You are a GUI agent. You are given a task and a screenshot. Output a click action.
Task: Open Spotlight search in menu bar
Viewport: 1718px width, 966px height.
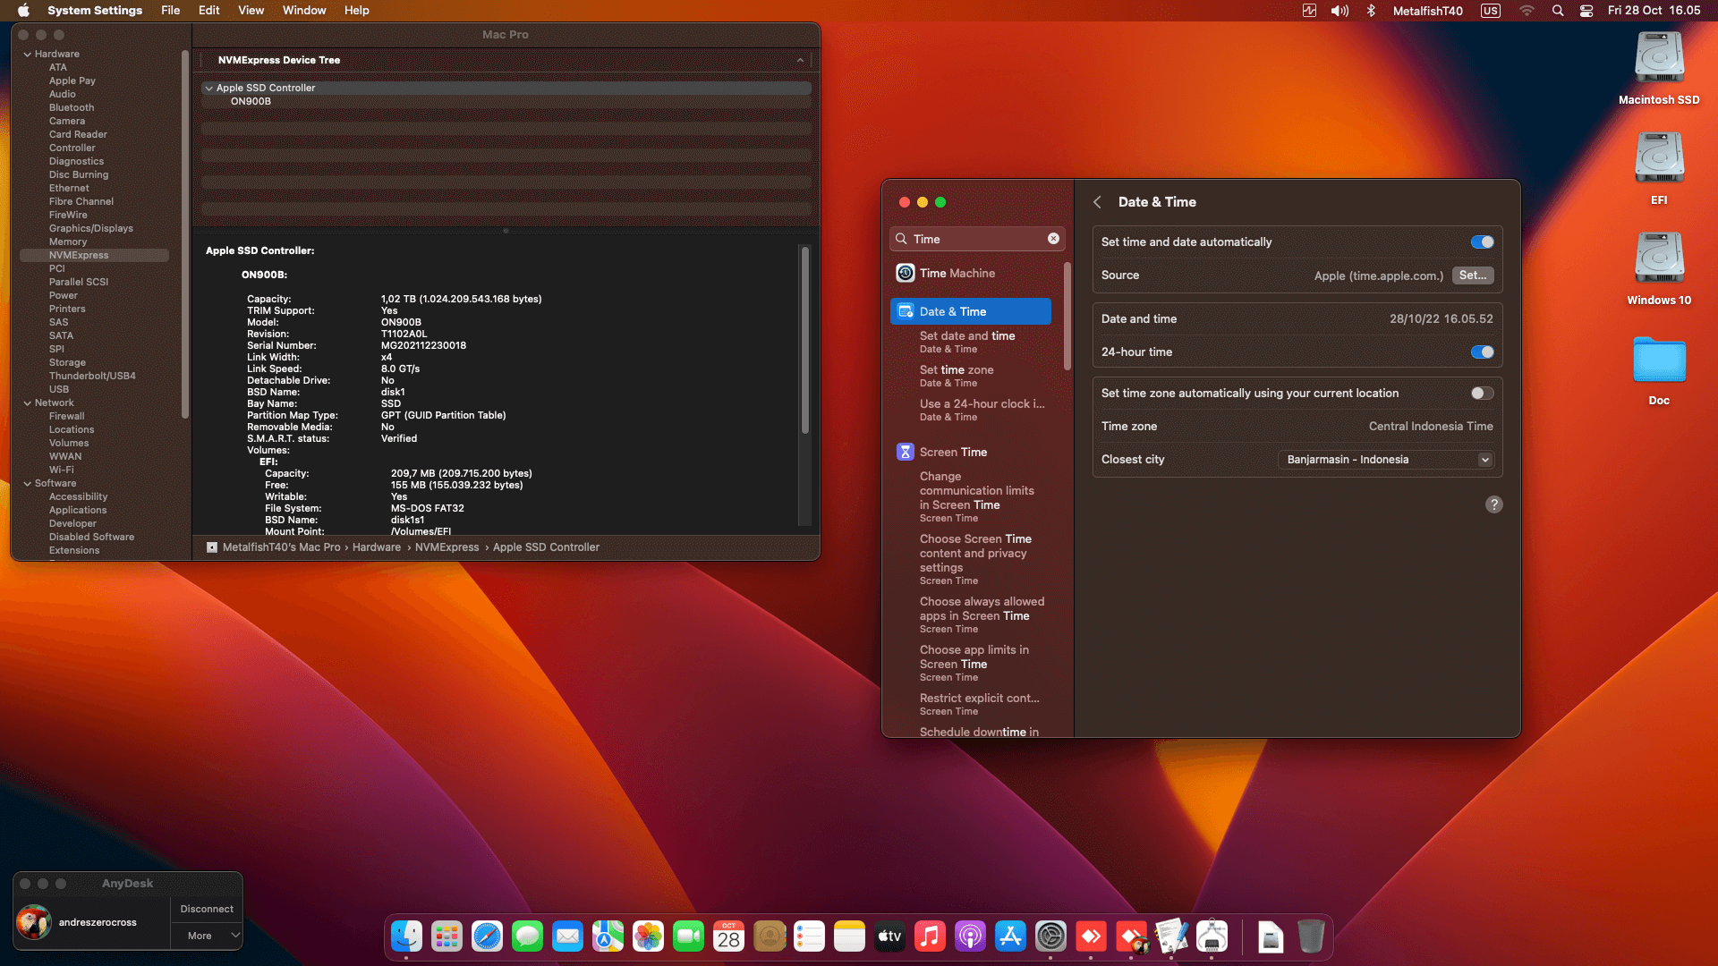(1558, 11)
